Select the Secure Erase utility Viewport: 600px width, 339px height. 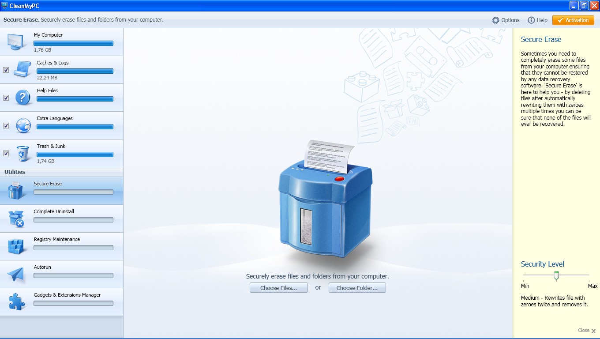(61, 191)
